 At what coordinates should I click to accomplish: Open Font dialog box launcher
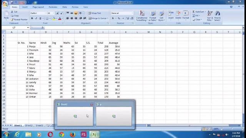[63, 23]
